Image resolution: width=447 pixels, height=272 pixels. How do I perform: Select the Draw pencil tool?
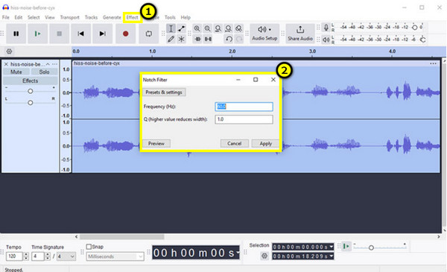tap(171, 39)
